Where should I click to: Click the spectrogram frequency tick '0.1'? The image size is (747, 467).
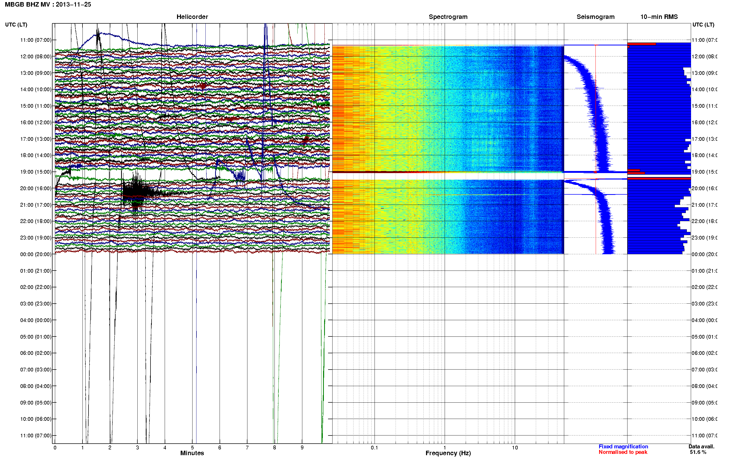coord(374,448)
